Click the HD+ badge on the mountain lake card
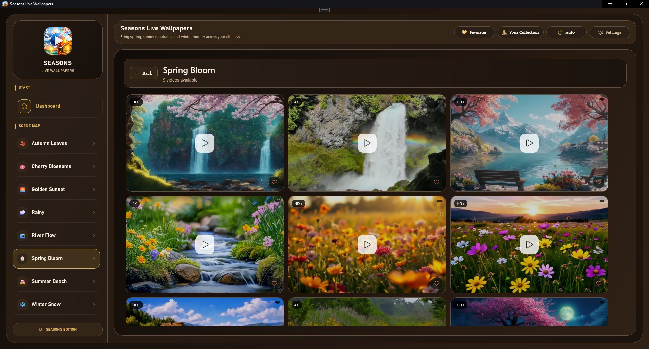The image size is (649, 349). (x=460, y=102)
